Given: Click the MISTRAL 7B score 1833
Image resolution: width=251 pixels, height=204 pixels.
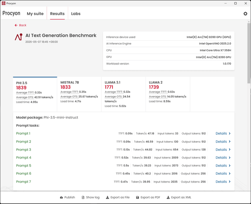Looking at the screenshot, I should 65,87.
